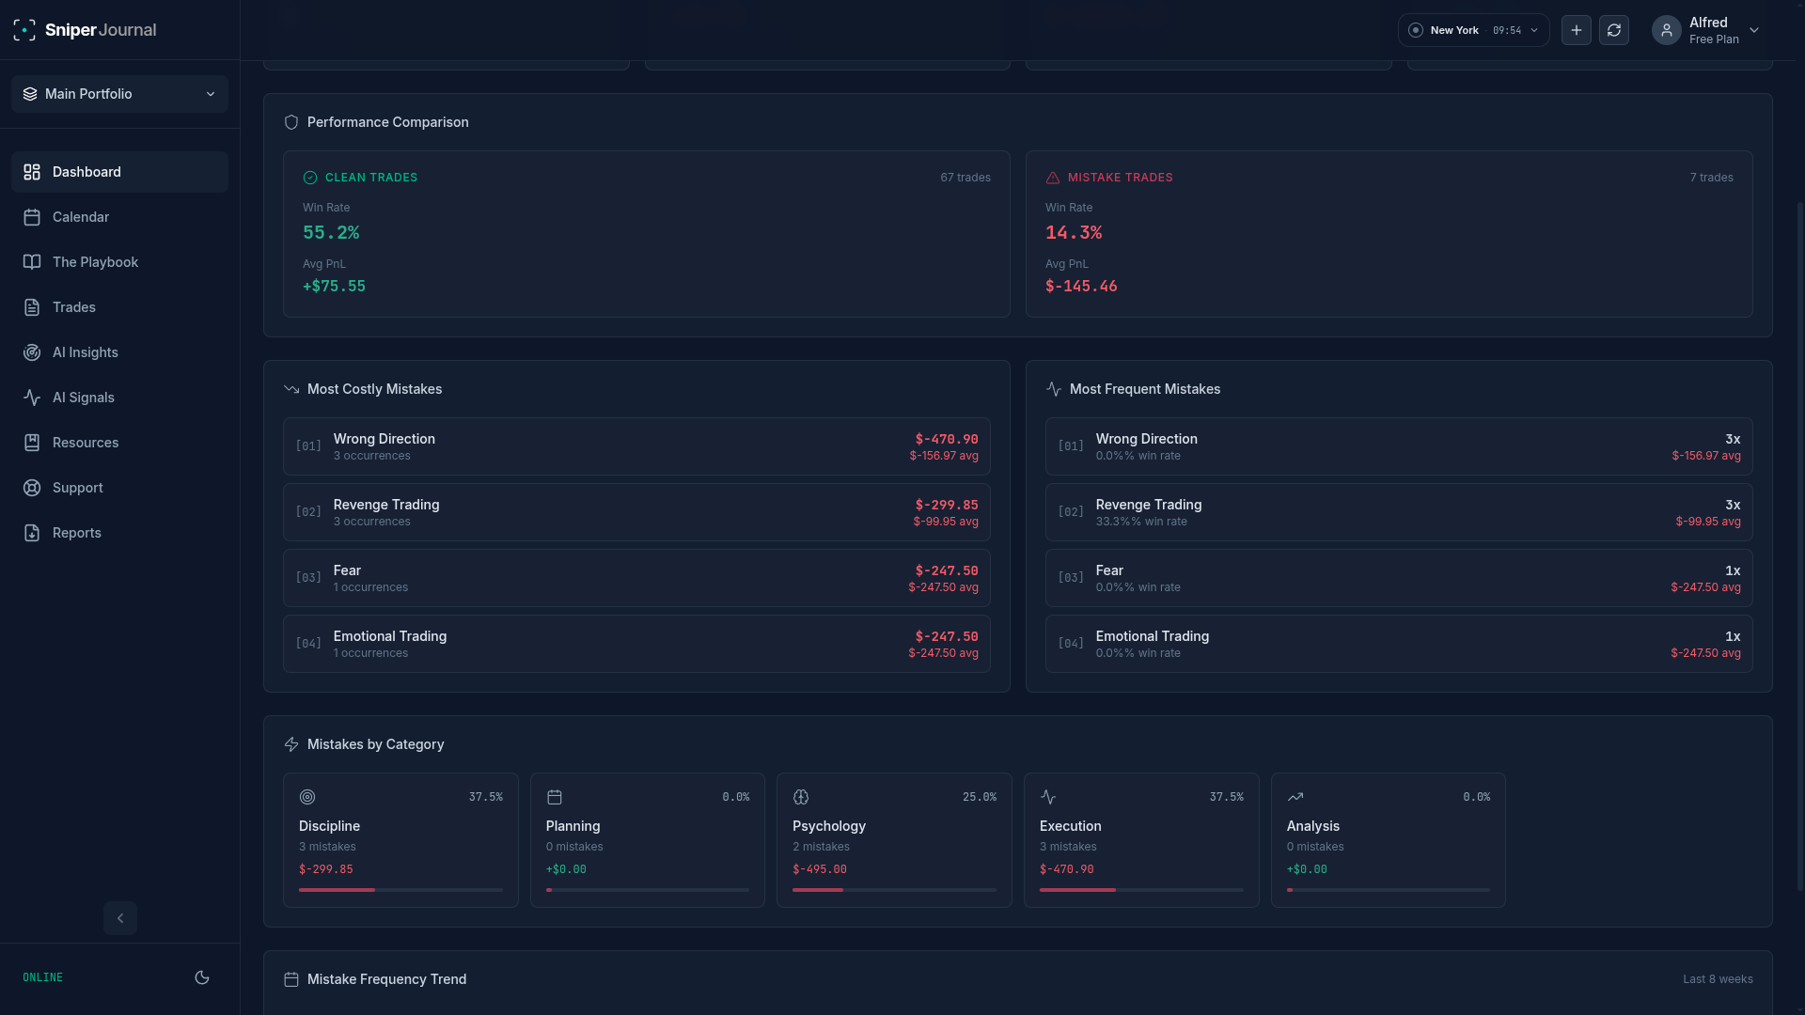Click the $-145.46 average PnL value

[x=1081, y=286]
